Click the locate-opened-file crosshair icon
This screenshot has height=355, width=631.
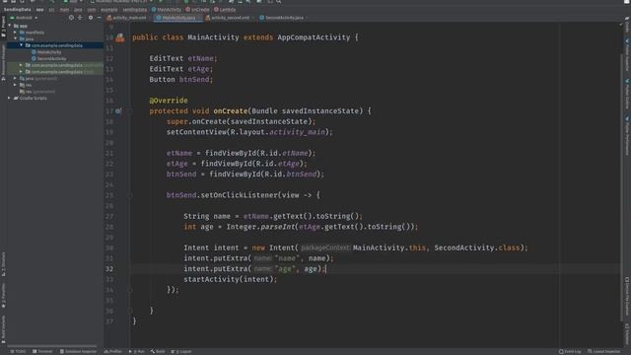pos(71,18)
